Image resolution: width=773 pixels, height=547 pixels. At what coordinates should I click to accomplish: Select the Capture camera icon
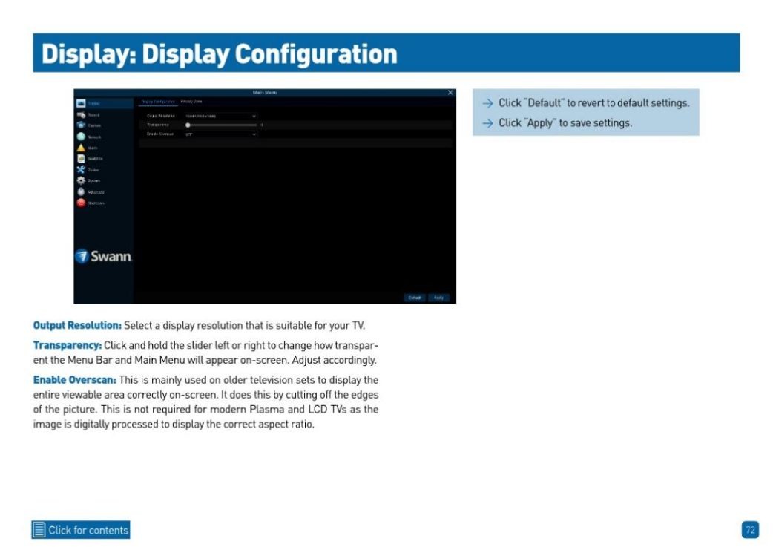click(x=81, y=125)
